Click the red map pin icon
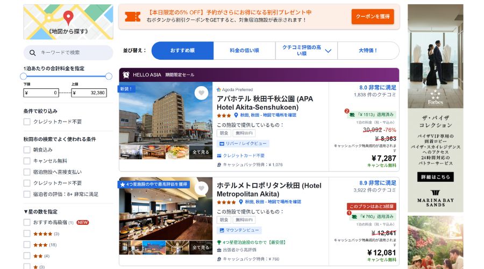Screen dimensions: 484x269 [68, 18]
